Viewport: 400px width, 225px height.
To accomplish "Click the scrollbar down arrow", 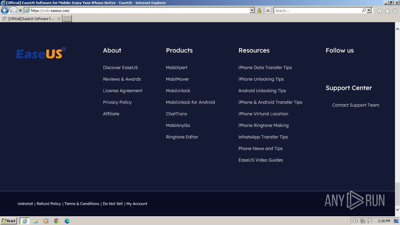I will (x=397, y=210).
